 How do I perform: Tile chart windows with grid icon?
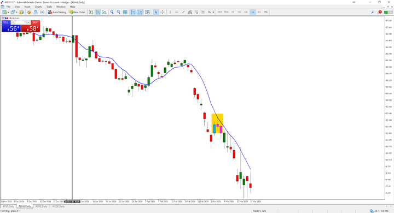pos(125,12)
